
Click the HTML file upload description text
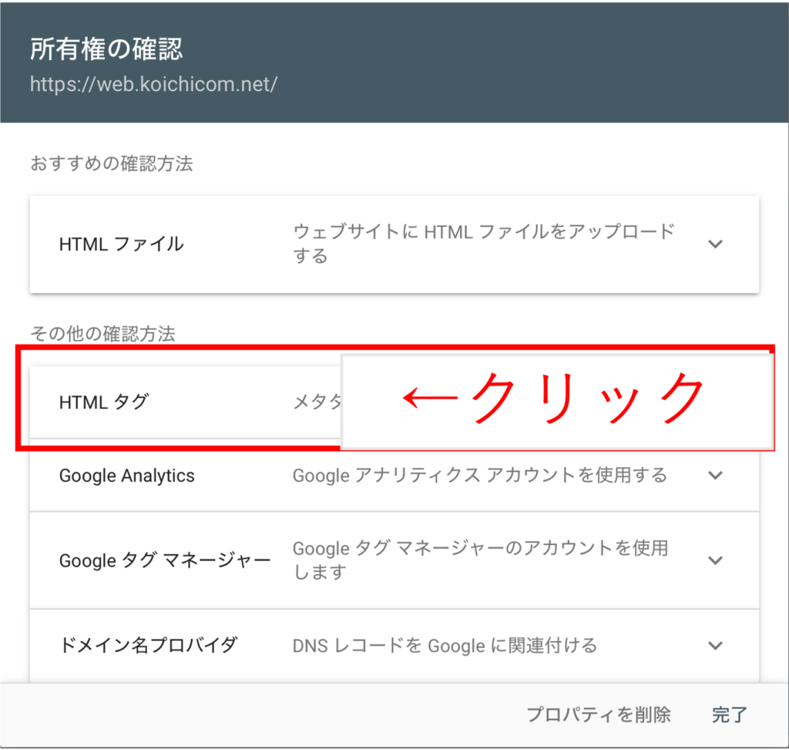pyautogui.click(x=483, y=243)
